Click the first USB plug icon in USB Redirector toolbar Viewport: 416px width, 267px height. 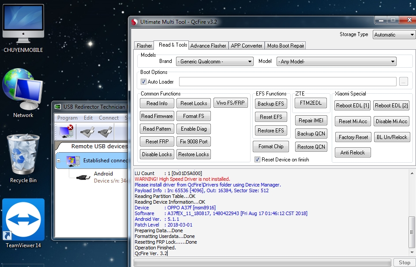click(87, 132)
